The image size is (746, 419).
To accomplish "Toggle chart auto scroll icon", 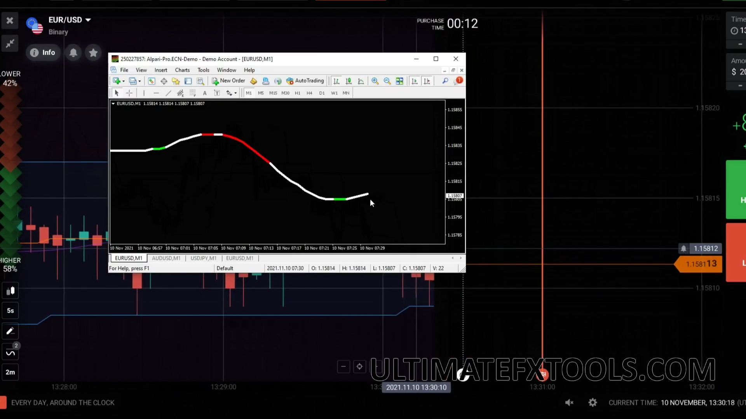I will tap(415, 81).
